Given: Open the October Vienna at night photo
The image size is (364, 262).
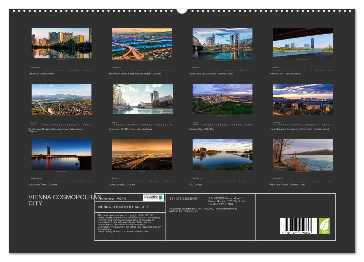Looking at the screenshot, I should pos(142,155).
